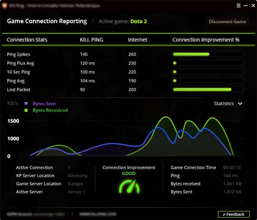The image size is (257, 220).
Task: Click the Ping Flux Avg improvement indicator
Action: (x=175, y=63)
